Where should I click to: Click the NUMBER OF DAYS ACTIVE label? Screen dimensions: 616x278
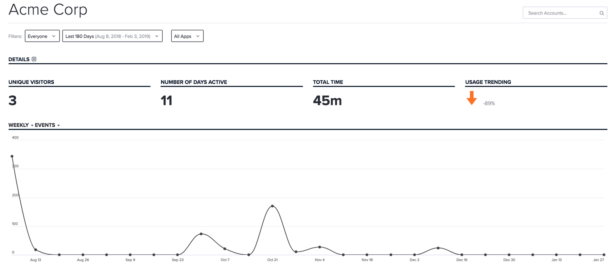[x=194, y=82]
